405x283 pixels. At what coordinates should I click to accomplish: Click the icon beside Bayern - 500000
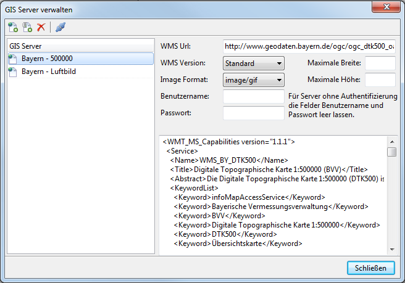tap(14, 59)
